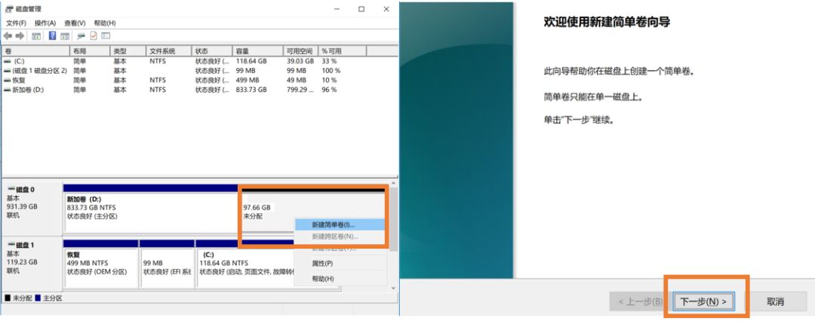Select the 新加卷 (D:) 833.73 GB partition block
815x321 pixels.
click(x=150, y=209)
